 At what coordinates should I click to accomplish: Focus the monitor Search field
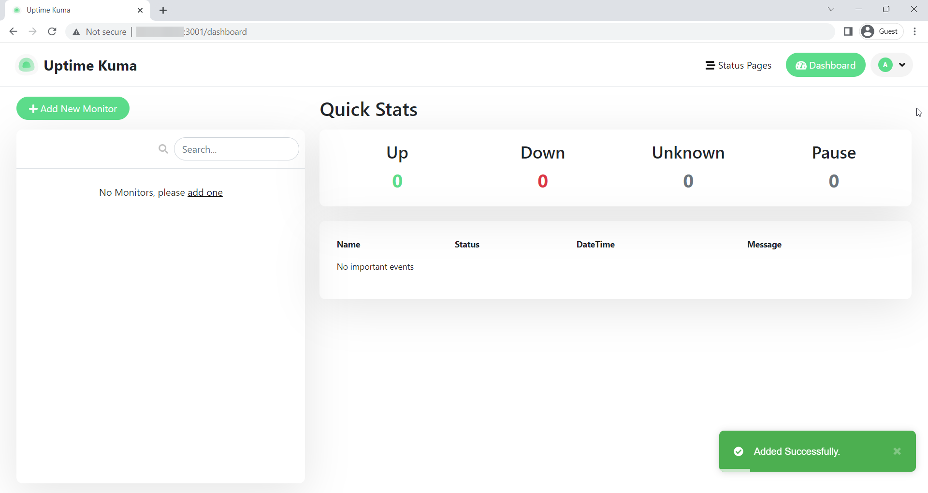point(236,149)
